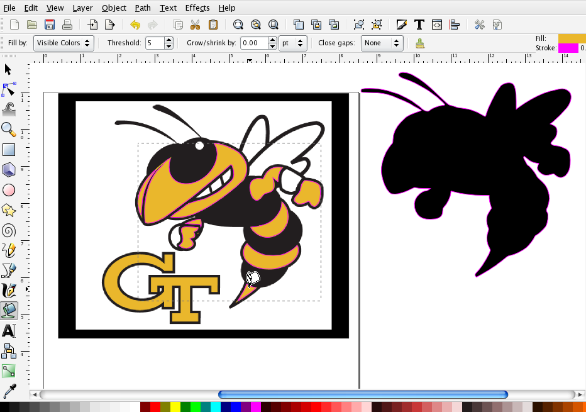Select the Text tool in toolbox

tap(9, 331)
